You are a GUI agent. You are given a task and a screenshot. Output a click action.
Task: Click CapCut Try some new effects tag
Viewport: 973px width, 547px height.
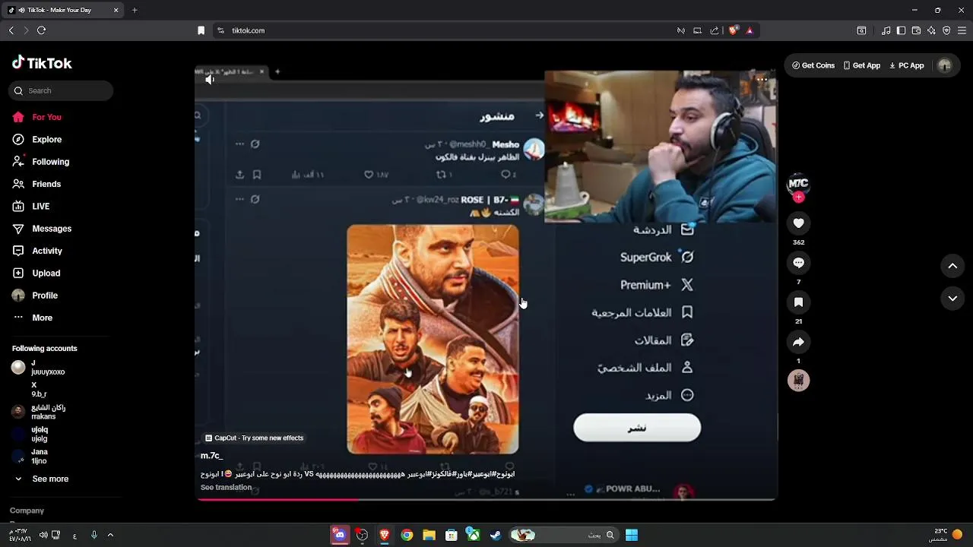tap(255, 438)
